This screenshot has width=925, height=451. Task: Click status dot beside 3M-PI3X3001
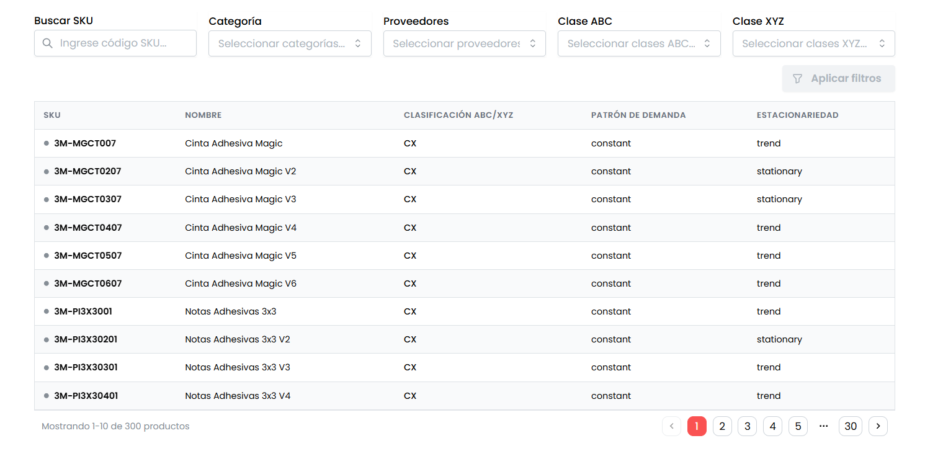coord(47,311)
